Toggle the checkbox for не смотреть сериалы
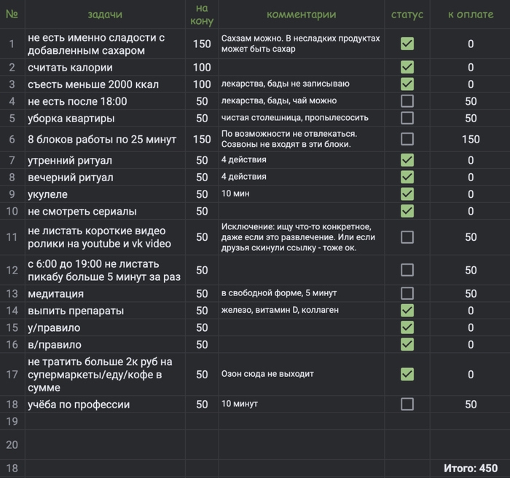 pos(407,211)
